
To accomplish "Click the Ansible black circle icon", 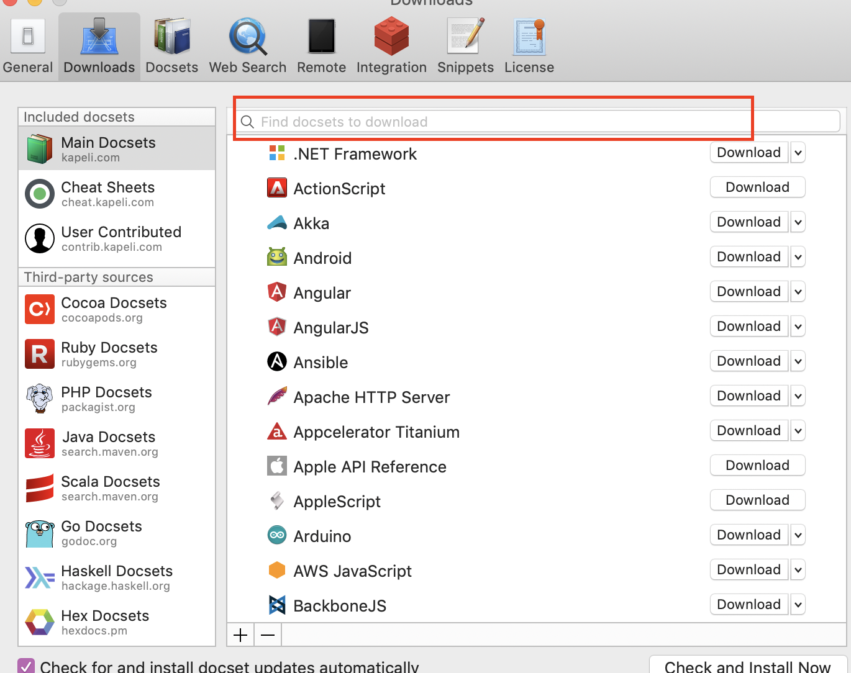I will click(277, 361).
